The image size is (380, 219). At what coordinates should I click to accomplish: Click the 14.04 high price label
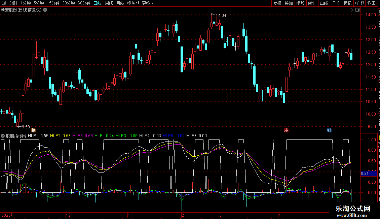click(x=221, y=15)
